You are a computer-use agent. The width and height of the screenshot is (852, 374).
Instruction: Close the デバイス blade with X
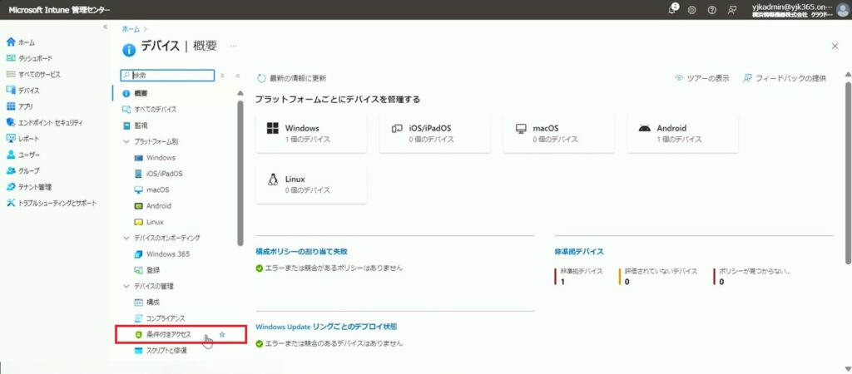pos(835,47)
